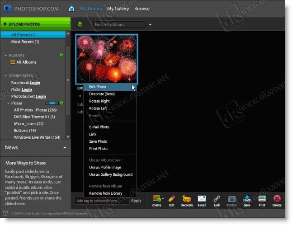The width and height of the screenshot is (292, 225).
Task: Click Apply tag button
Action: tap(136, 201)
